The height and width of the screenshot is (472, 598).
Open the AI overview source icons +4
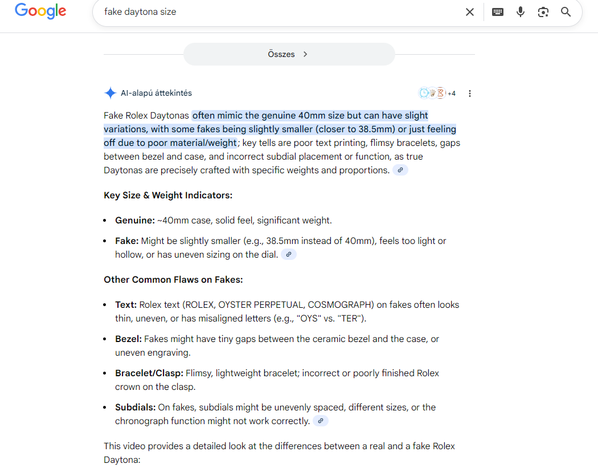click(437, 93)
